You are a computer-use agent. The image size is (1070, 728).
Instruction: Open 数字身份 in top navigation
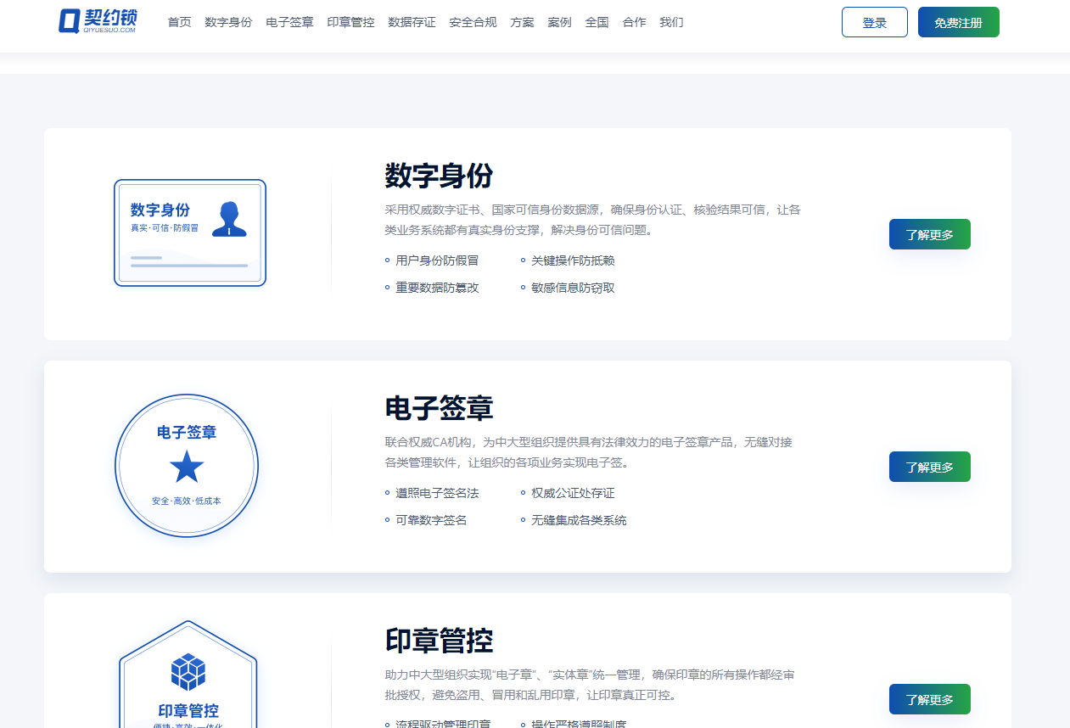pyautogui.click(x=228, y=22)
